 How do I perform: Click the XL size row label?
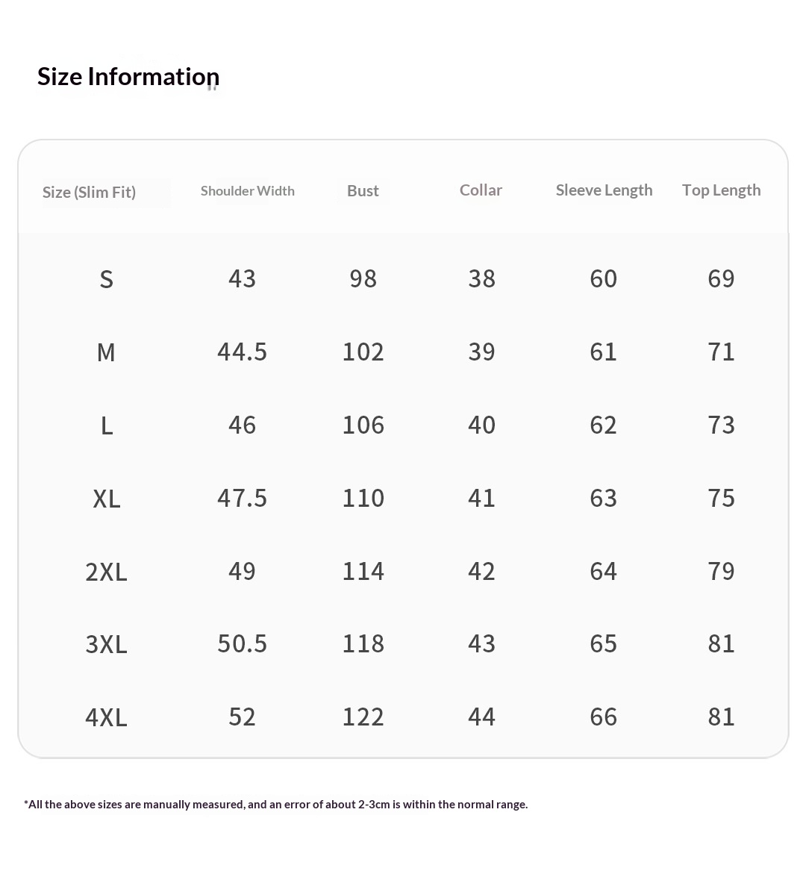click(x=106, y=499)
